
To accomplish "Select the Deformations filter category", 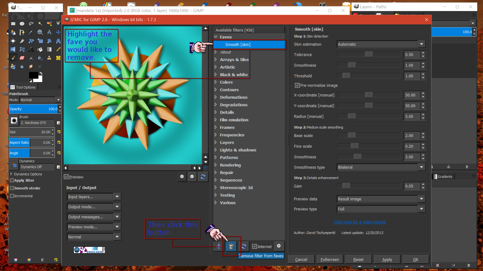I will (x=233, y=97).
